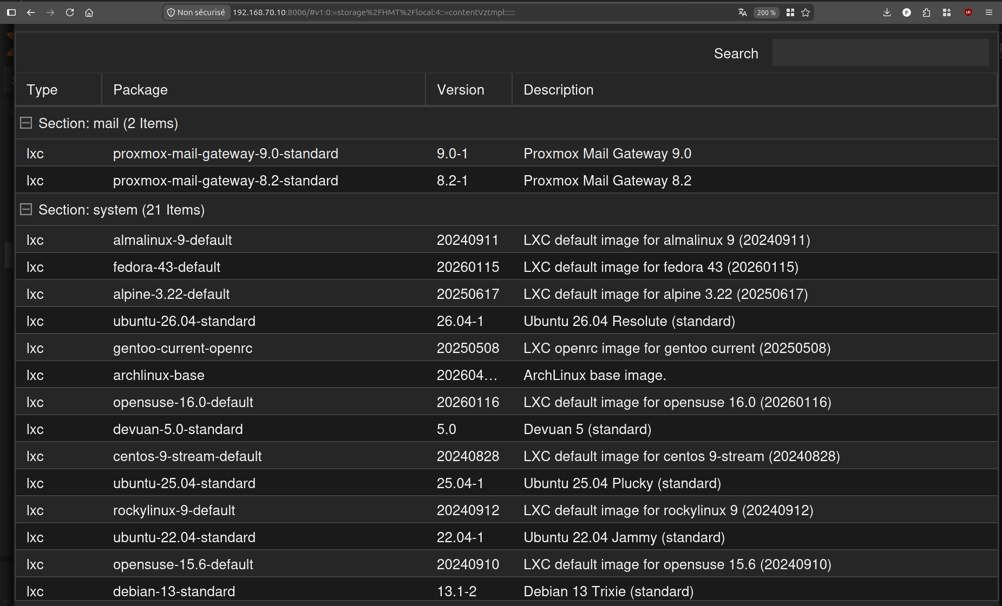Click the uBlock Origin shield icon
The image size is (1002, 606).
[968, 12]
